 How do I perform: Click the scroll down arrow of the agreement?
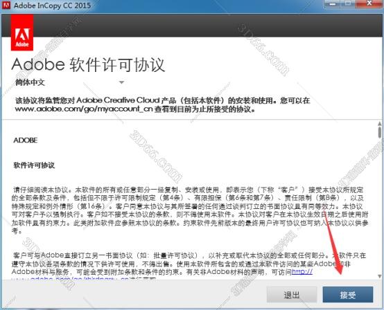(380, 276)
